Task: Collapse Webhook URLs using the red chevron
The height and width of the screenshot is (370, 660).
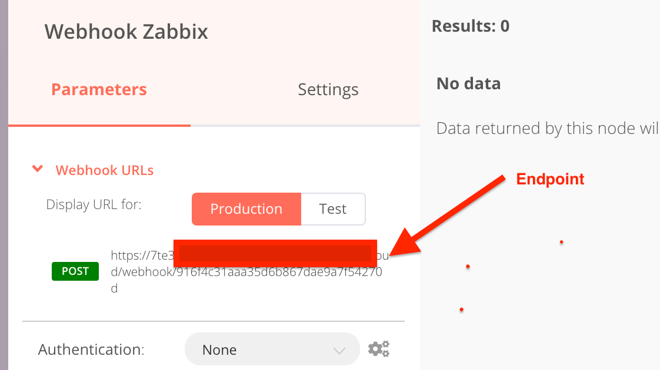Action: click(x=38, y=169)
